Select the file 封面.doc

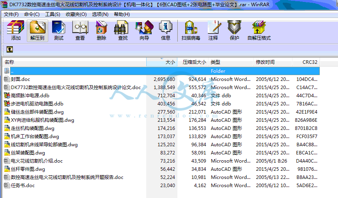21,79
